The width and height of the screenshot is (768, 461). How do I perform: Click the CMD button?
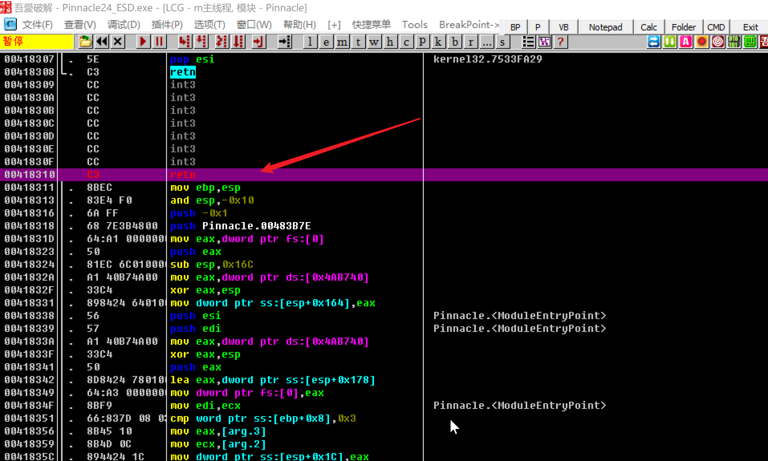pyautogui.click(x=716, y=27)
